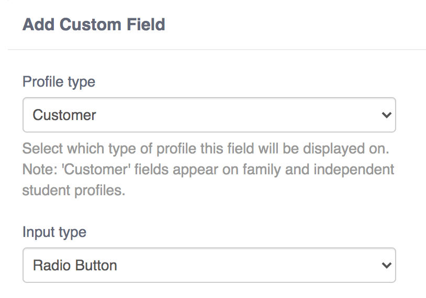Click the "Add Custom Field" heading

94,25
